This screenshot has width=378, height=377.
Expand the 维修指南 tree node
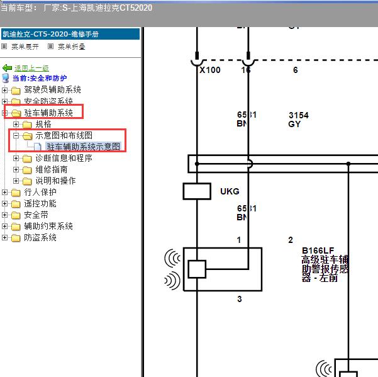click(16, 169)
